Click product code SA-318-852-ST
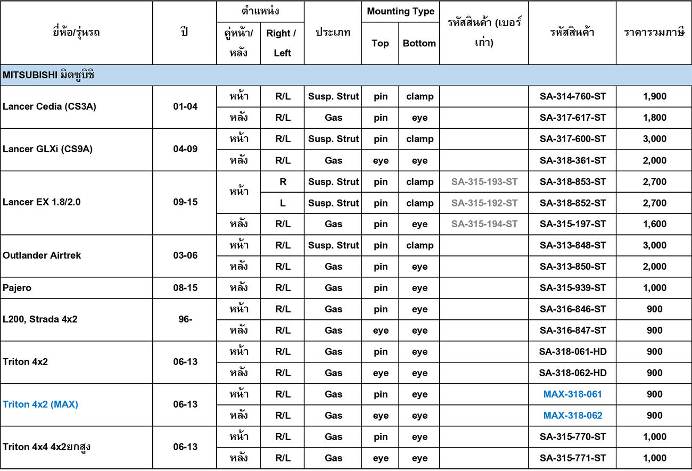Viewport: 692px width, 471px height. point(573,203)
